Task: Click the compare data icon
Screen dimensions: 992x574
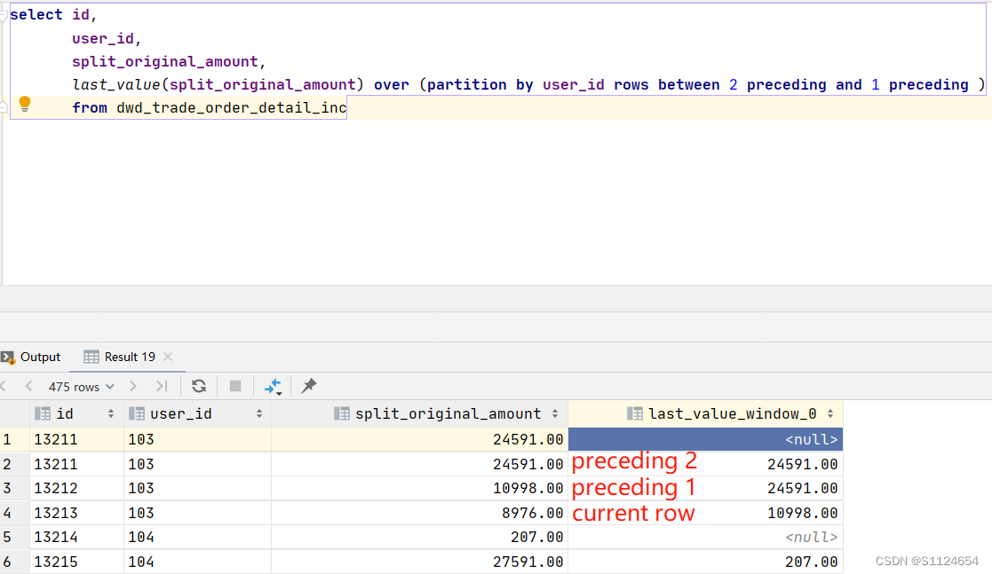Action: pyautogui.click(x=273, y=386)
